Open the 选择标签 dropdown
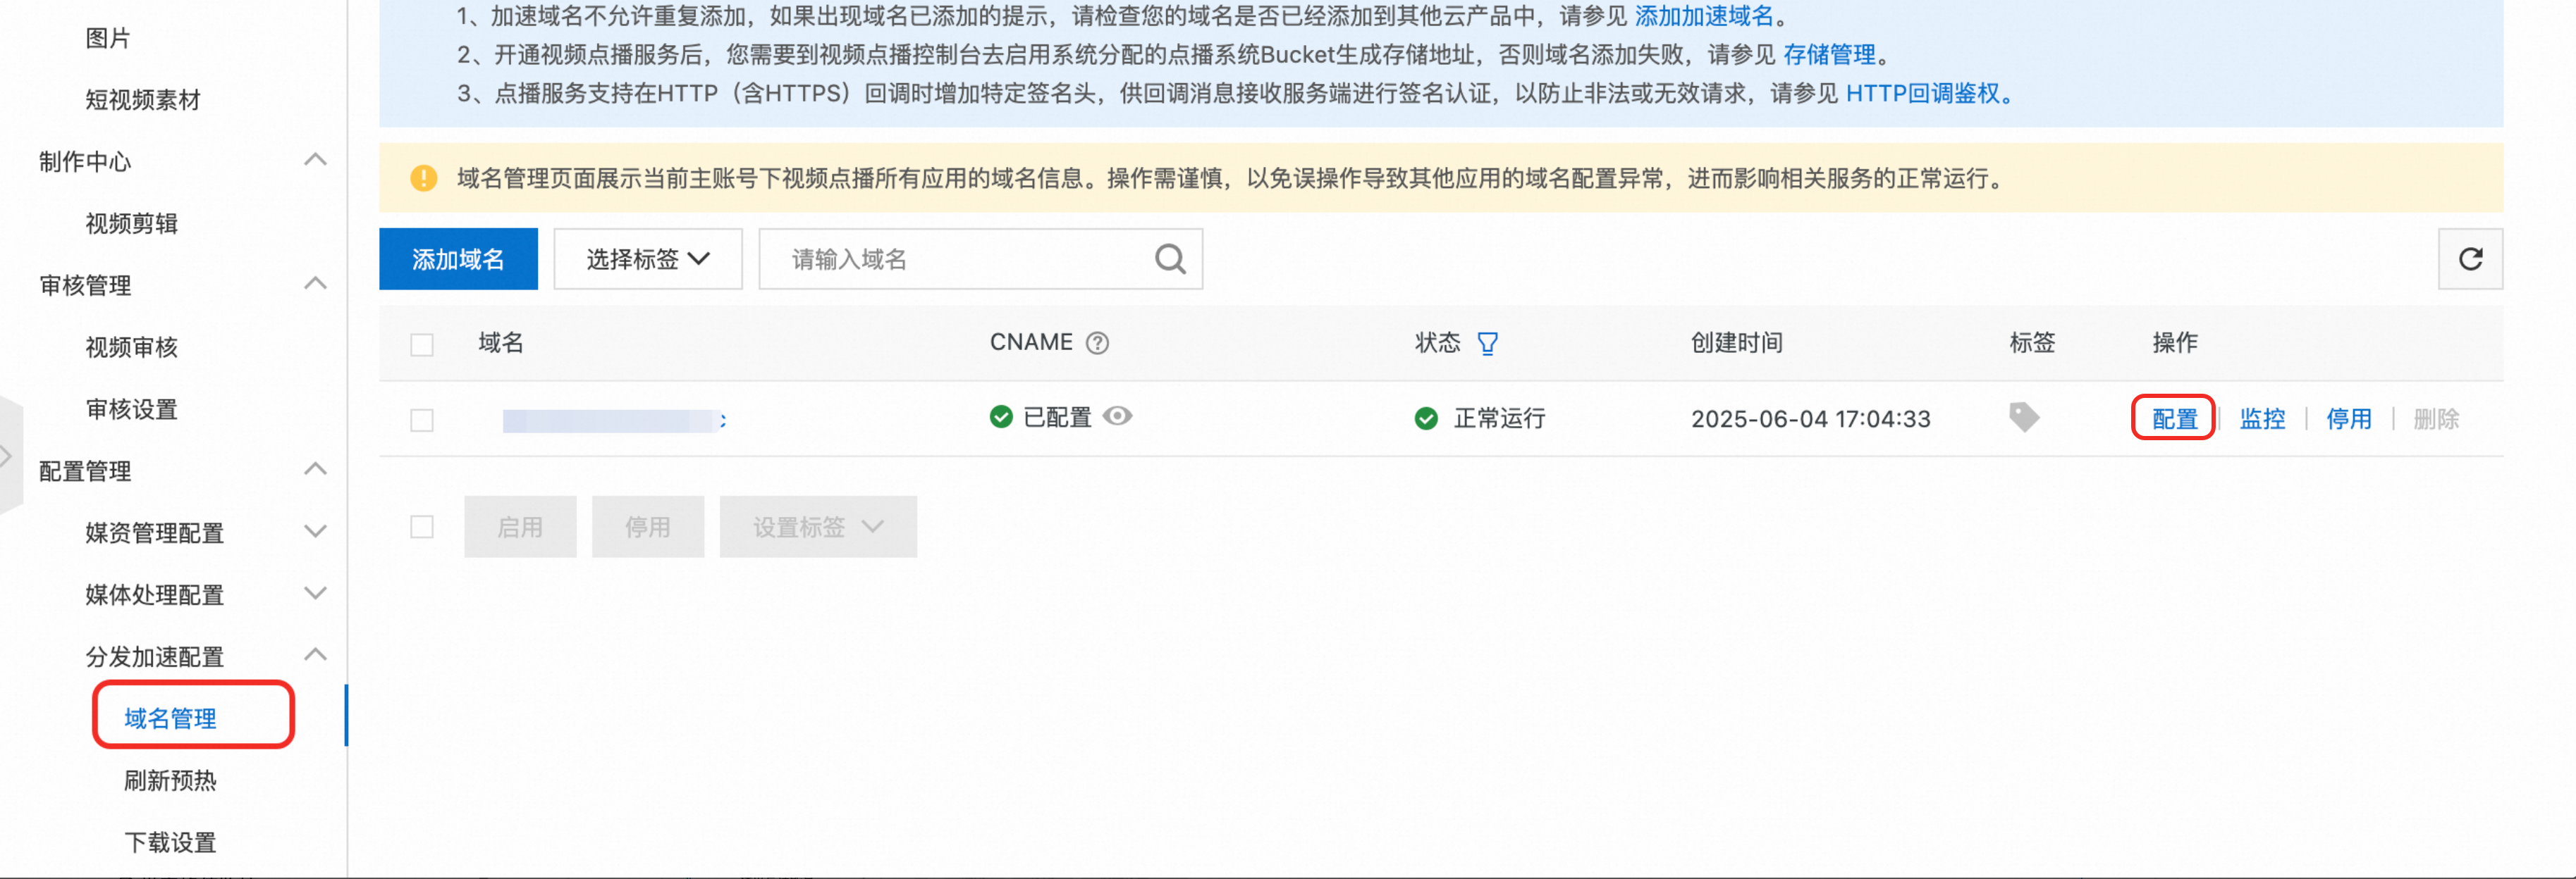Screen dimensions: 2576x879 [647, 260]
